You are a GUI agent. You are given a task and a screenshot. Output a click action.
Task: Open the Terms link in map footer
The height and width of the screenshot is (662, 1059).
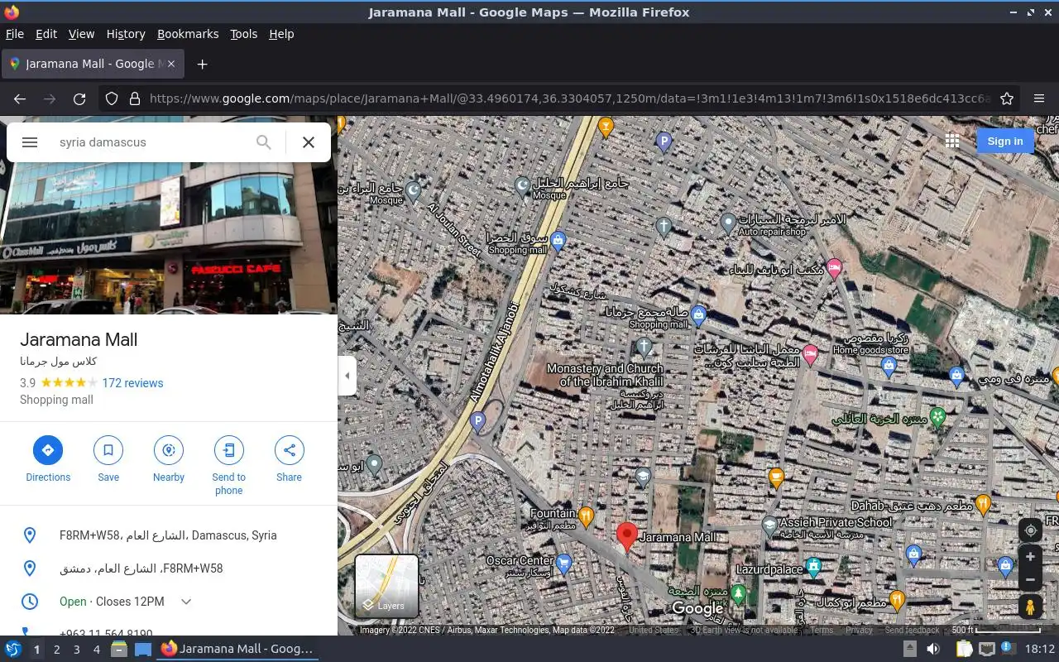(822, 630)
